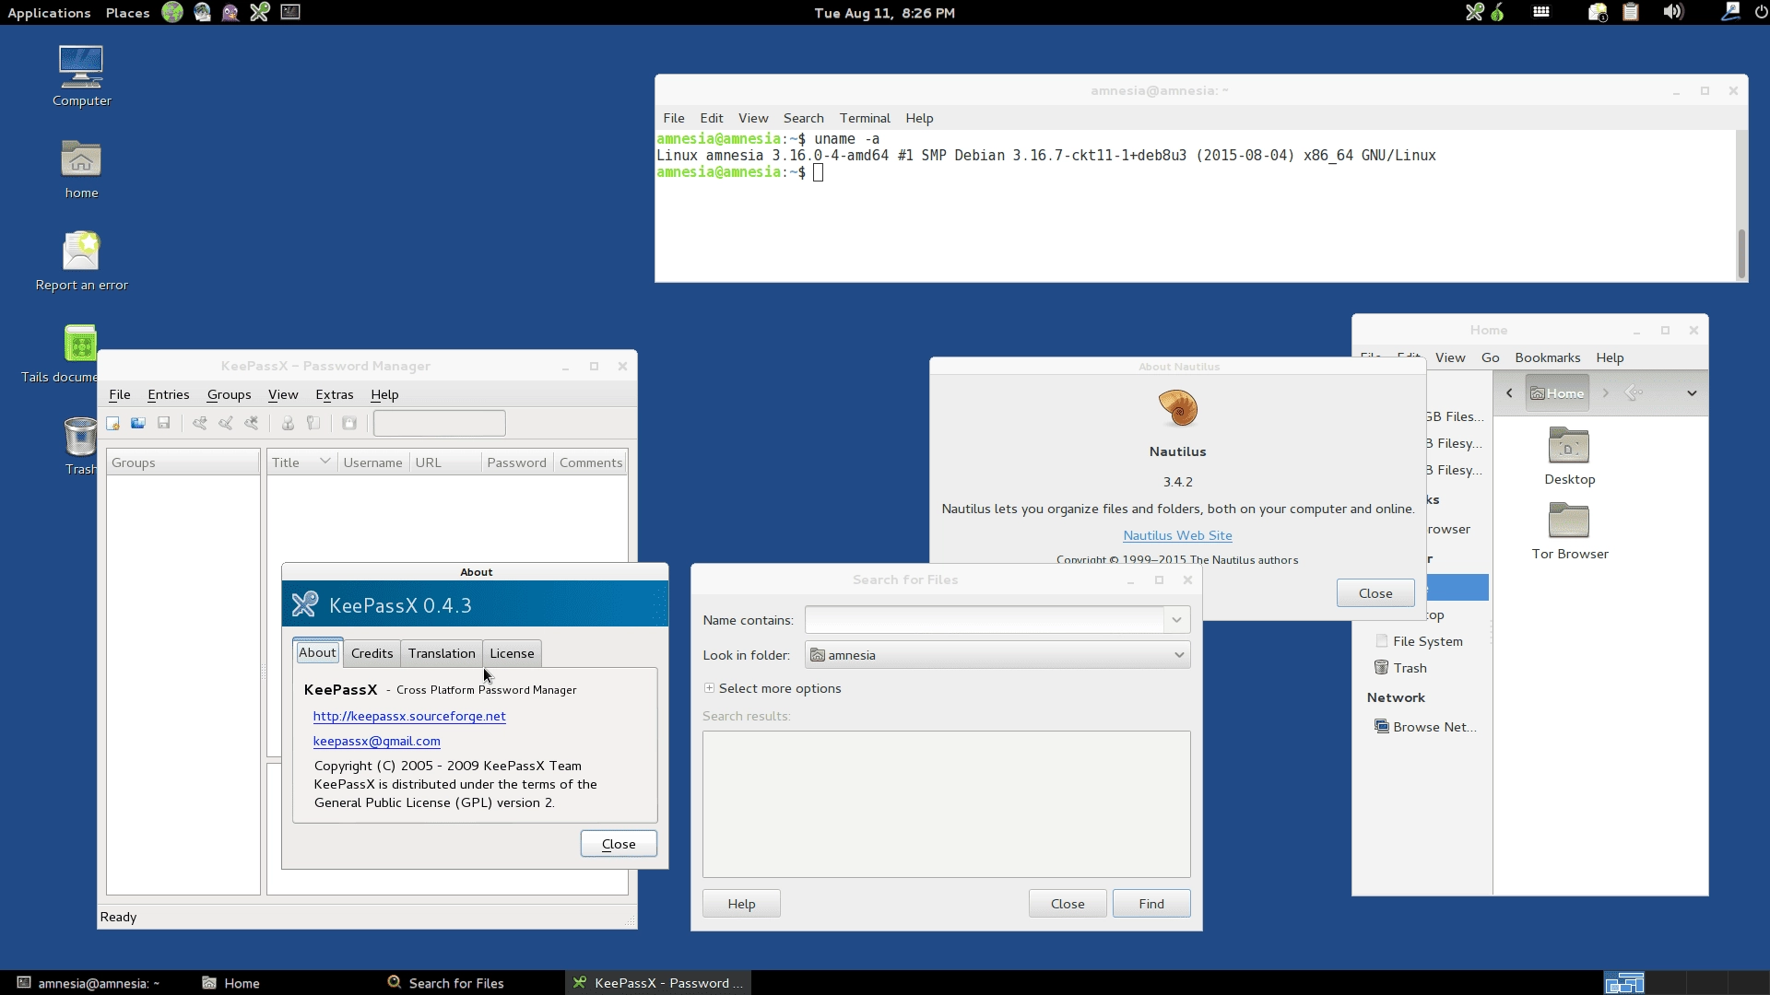The height and width of the screenshot is (995, 1770).
Task: Launch Terminal from top panel launcher
Action: tap(290, 12)
